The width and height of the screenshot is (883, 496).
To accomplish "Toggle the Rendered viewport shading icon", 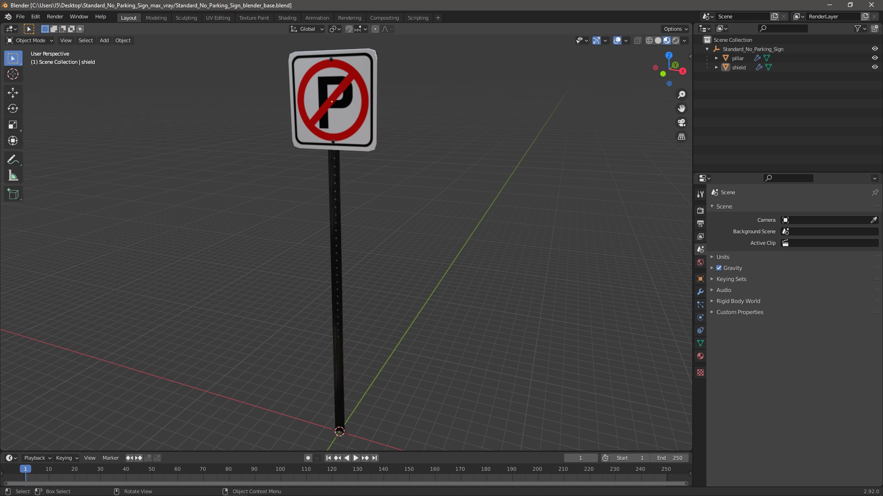I will (675, 40).
